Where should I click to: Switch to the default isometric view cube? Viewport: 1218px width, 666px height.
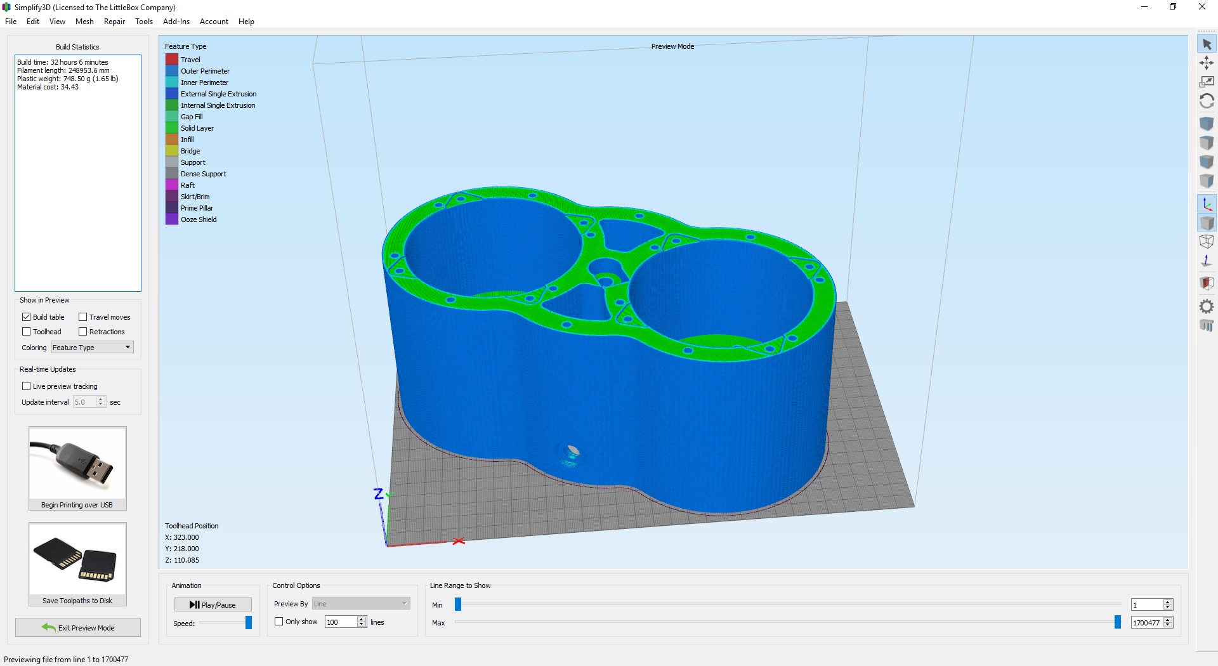pos(1207,124)
